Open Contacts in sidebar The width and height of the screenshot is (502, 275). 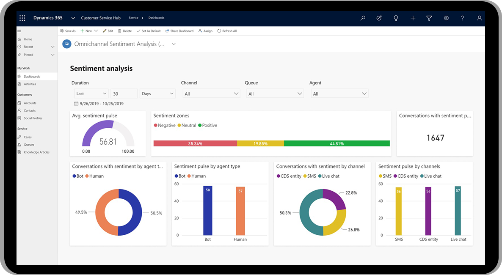[x=30, y=110]
